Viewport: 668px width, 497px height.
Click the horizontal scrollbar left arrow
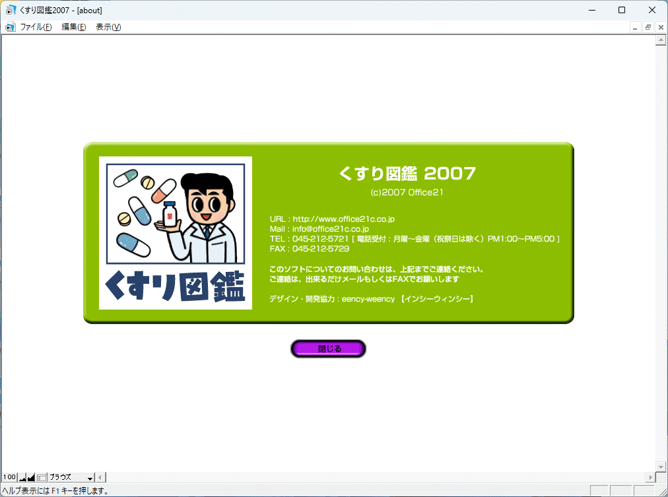pyautogui.click(x=100, y=477)
